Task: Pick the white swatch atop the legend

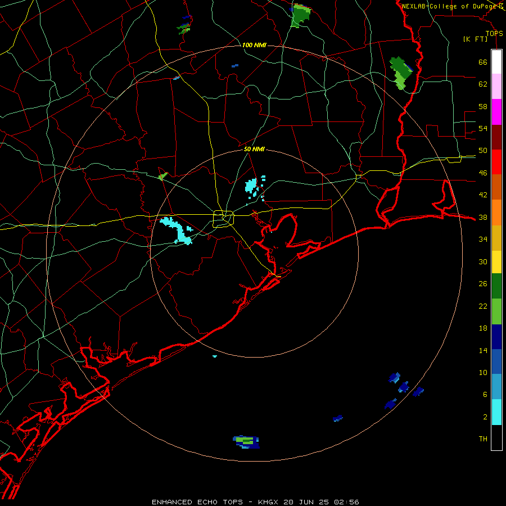Action: [x=496, y=62]
